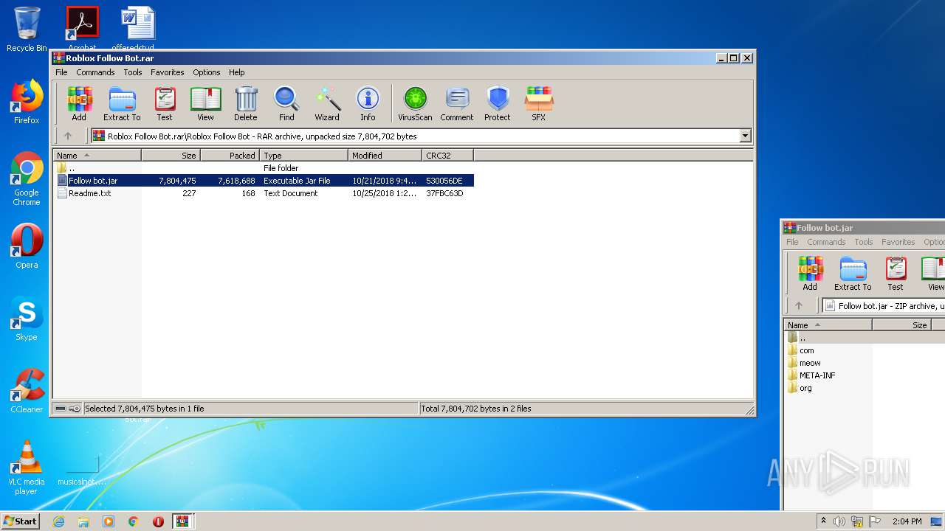Show archive Info

[368, 104]
